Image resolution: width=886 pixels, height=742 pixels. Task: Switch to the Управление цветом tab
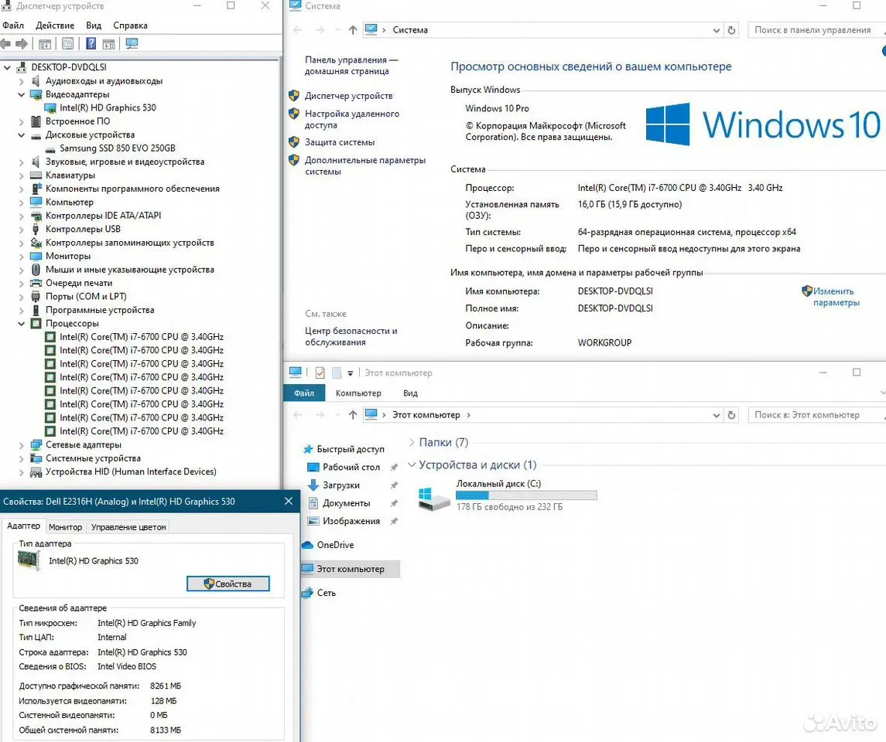128,527
